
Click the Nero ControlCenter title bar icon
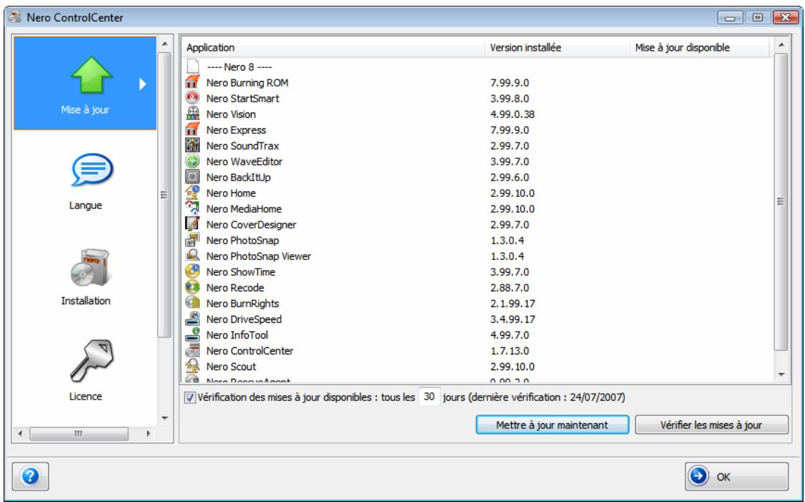[15, 17]
